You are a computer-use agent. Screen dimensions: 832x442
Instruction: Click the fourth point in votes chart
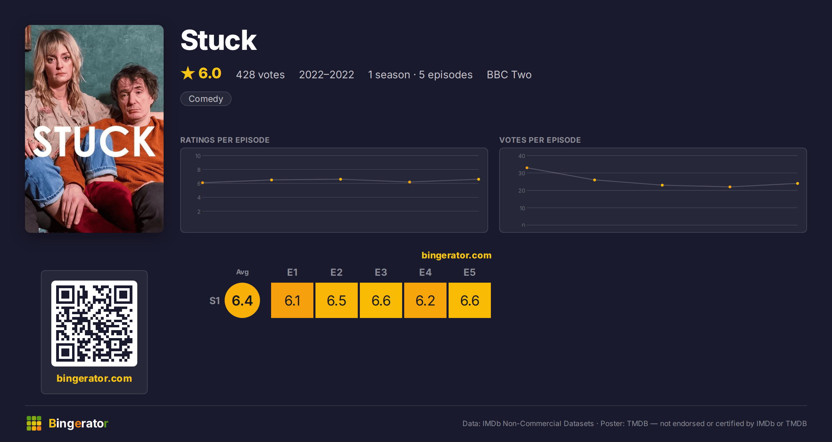coord(730,187)
